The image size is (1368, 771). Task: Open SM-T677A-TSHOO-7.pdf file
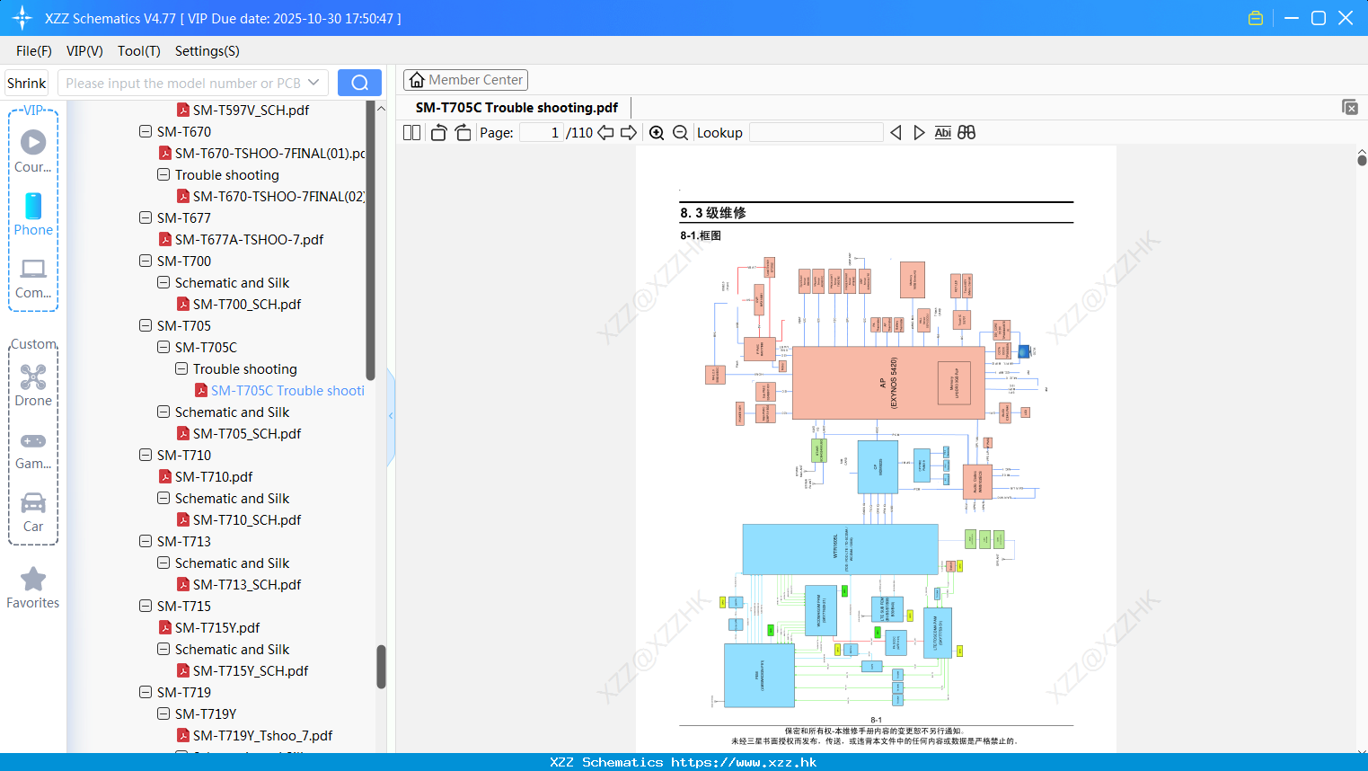click(x=249, y=239)
